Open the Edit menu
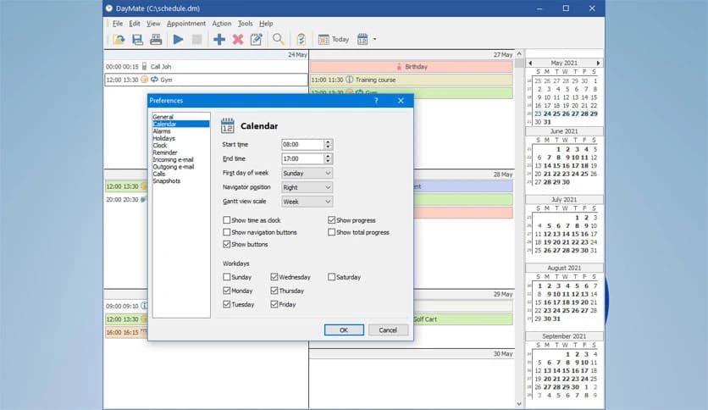708x410 pixels. pyautogui.click(x=135, y=24)
